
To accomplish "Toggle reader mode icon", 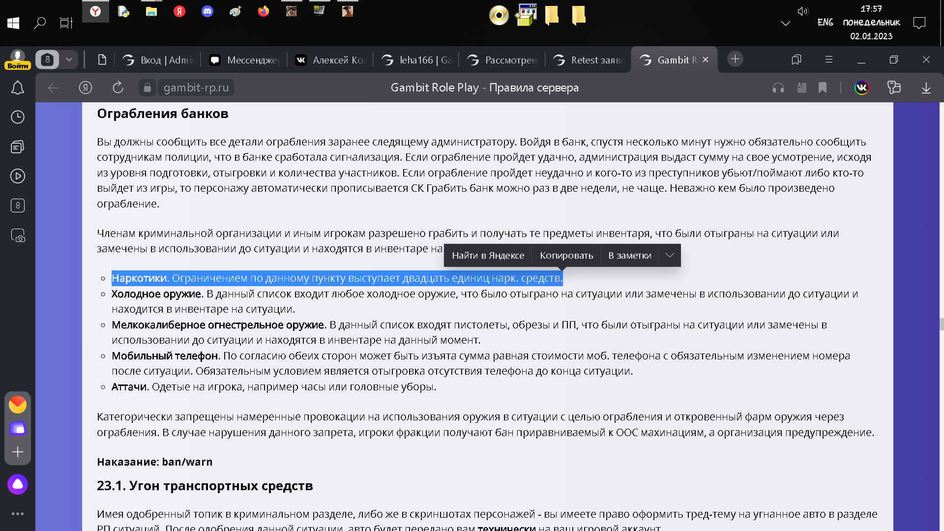I will (801, 88).
